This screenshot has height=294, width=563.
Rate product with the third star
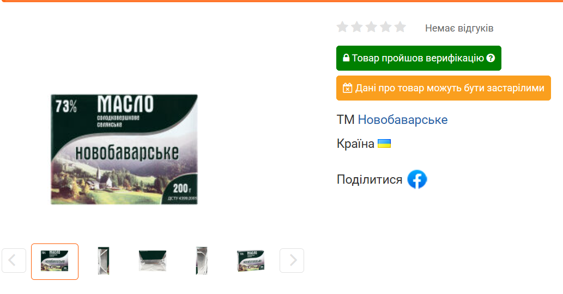point(371,27)
